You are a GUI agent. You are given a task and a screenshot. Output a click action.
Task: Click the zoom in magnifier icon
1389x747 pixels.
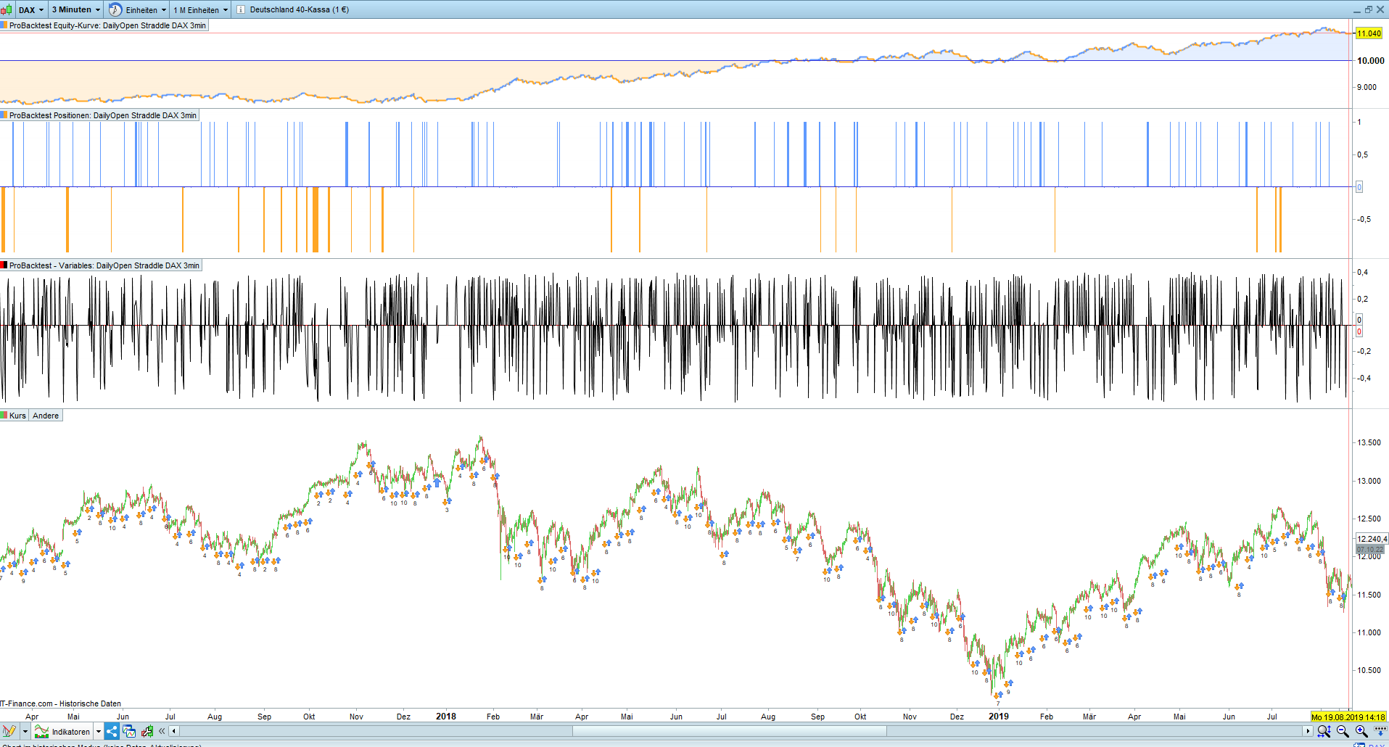[x=1361, y=731]
